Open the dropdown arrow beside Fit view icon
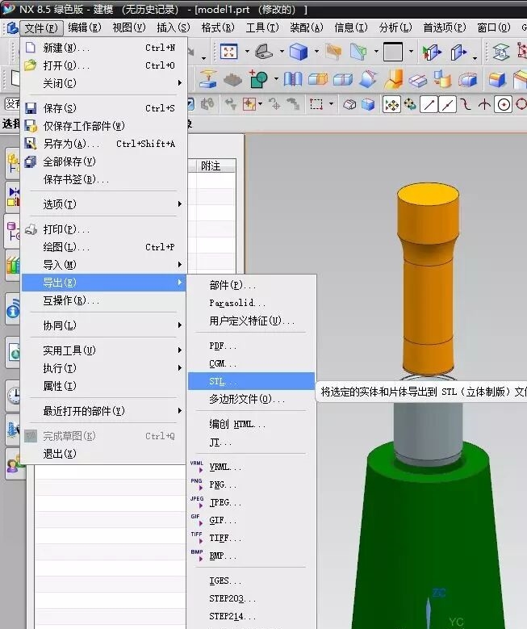Screen dimensions: 527x629 click(247, 52)
